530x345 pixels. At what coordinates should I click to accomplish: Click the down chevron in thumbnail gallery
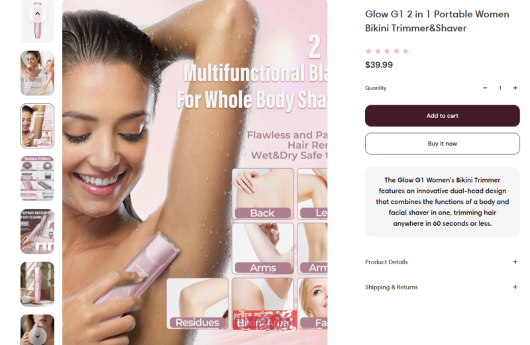pos(37,336)
